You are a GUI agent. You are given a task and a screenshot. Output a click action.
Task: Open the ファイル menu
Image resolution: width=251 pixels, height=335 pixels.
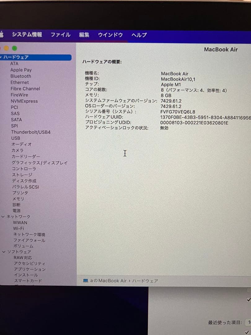60,35
